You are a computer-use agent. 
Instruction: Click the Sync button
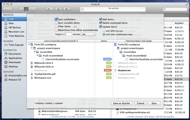(154, 103)
